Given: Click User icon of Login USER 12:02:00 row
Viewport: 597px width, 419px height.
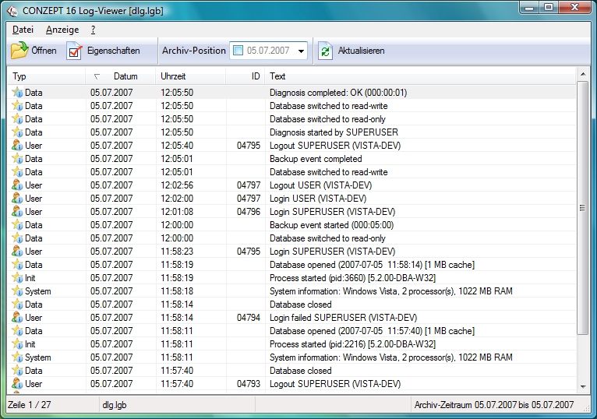Looking at the screenshot, I should click(x=17, y=199).
